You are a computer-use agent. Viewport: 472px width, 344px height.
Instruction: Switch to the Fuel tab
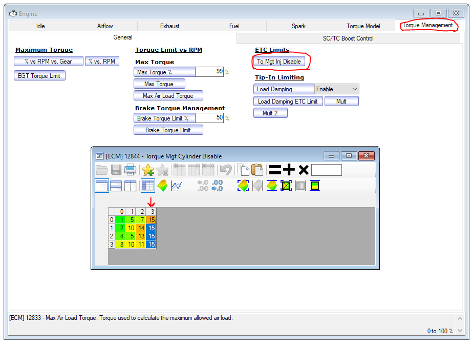pos(234,26)
